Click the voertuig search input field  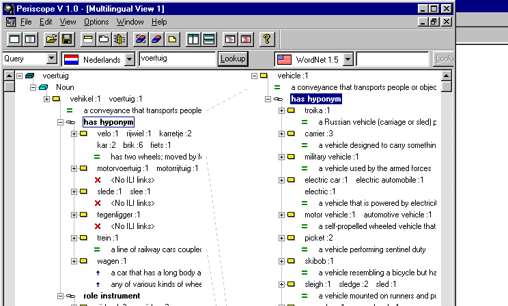(x=176, y=59)
